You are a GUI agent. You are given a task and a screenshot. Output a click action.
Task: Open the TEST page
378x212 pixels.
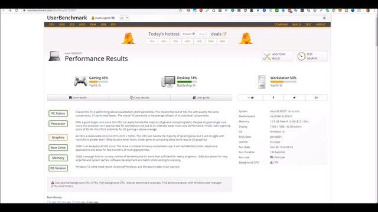[308, 25]
